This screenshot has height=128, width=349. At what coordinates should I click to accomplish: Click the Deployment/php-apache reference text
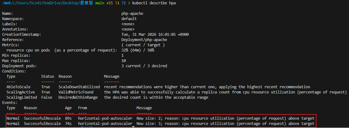tap(144, 40)
